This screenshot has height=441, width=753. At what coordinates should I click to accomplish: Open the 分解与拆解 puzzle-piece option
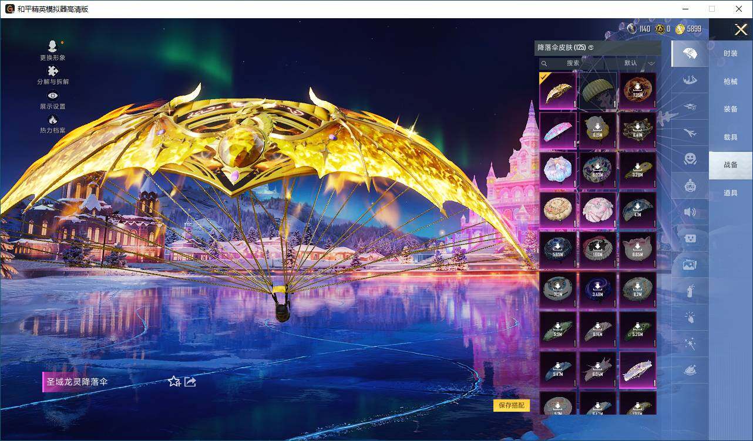point(53,75)
